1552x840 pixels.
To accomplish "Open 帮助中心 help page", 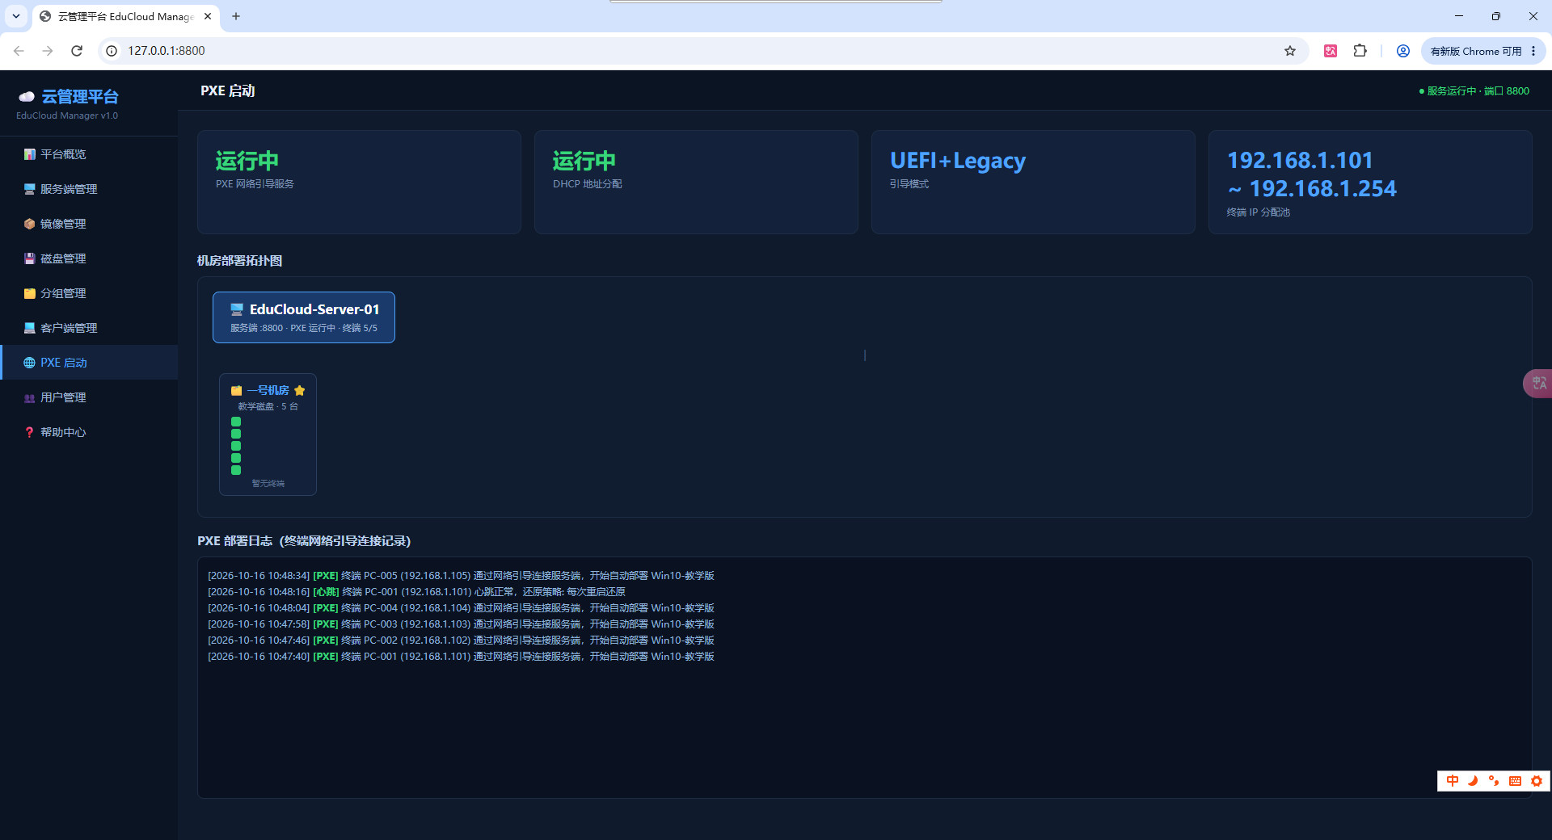I will [89, 432].
